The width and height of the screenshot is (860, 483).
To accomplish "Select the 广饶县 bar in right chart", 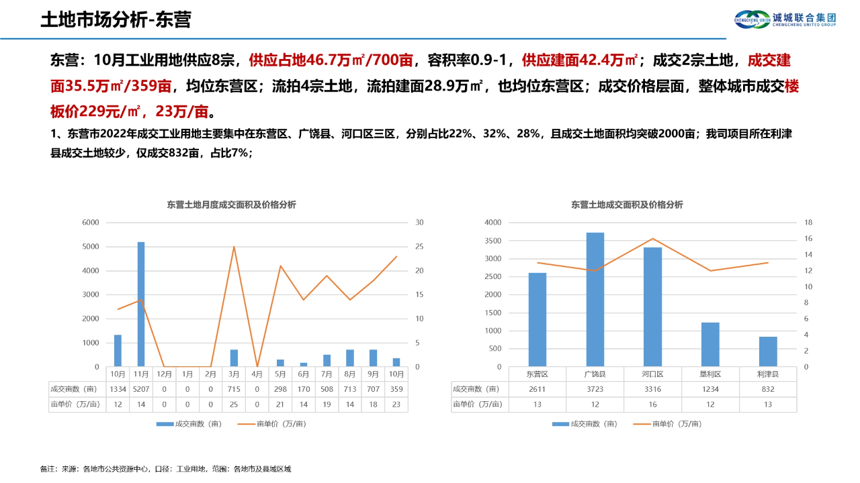I will click(x=595, y=299).
